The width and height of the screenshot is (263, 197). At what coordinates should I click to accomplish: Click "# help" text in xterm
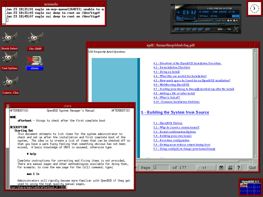[31, 154]
